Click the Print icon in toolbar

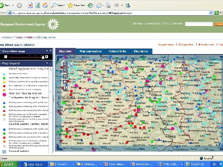pyautogui.click(x=108, y=5)
